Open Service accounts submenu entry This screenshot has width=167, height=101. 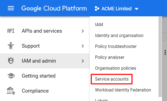(112, 79)
